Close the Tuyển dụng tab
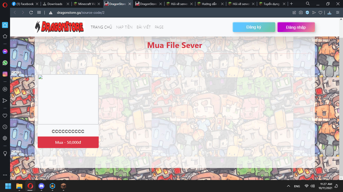The height and width of the screenshot is (192, 343). pyautogui.click(x=284, y=4)
